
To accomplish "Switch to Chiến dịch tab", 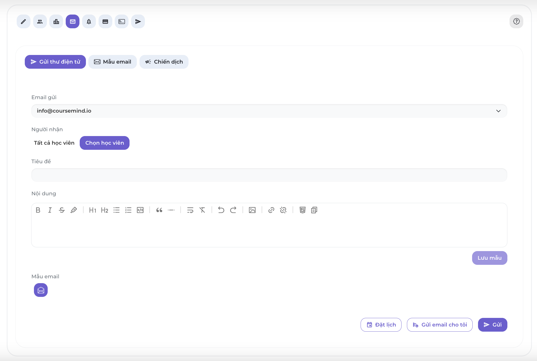I will pos(164,62).
